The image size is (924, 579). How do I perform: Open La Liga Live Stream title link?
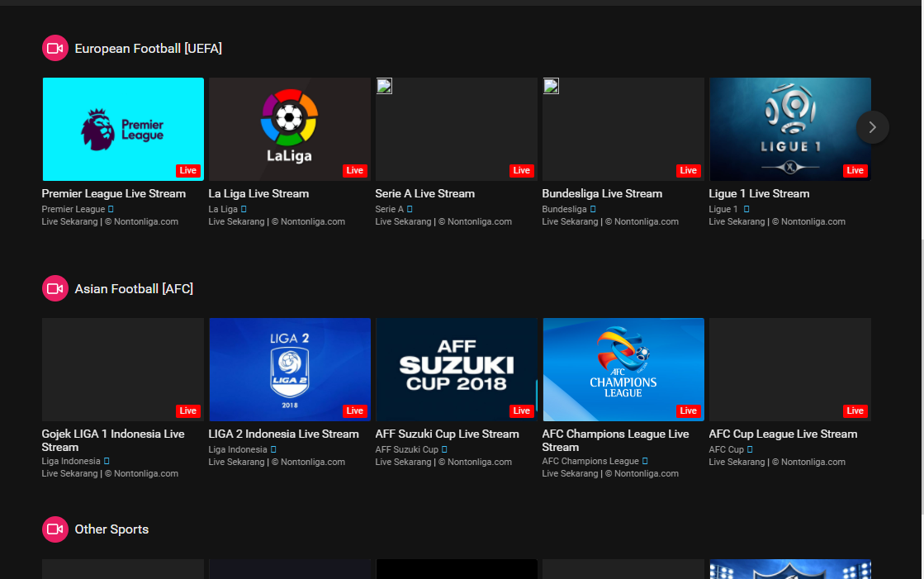(x=258, y=193)
